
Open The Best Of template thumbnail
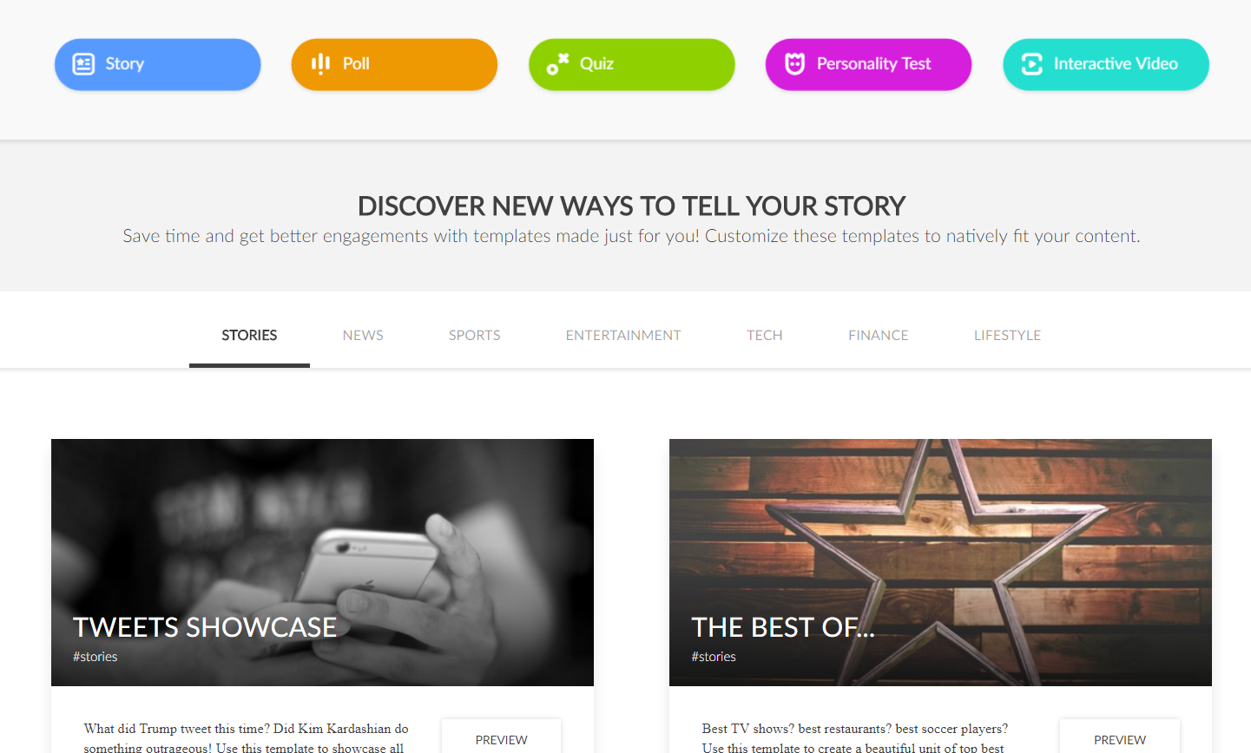click(x=940, y=562)
